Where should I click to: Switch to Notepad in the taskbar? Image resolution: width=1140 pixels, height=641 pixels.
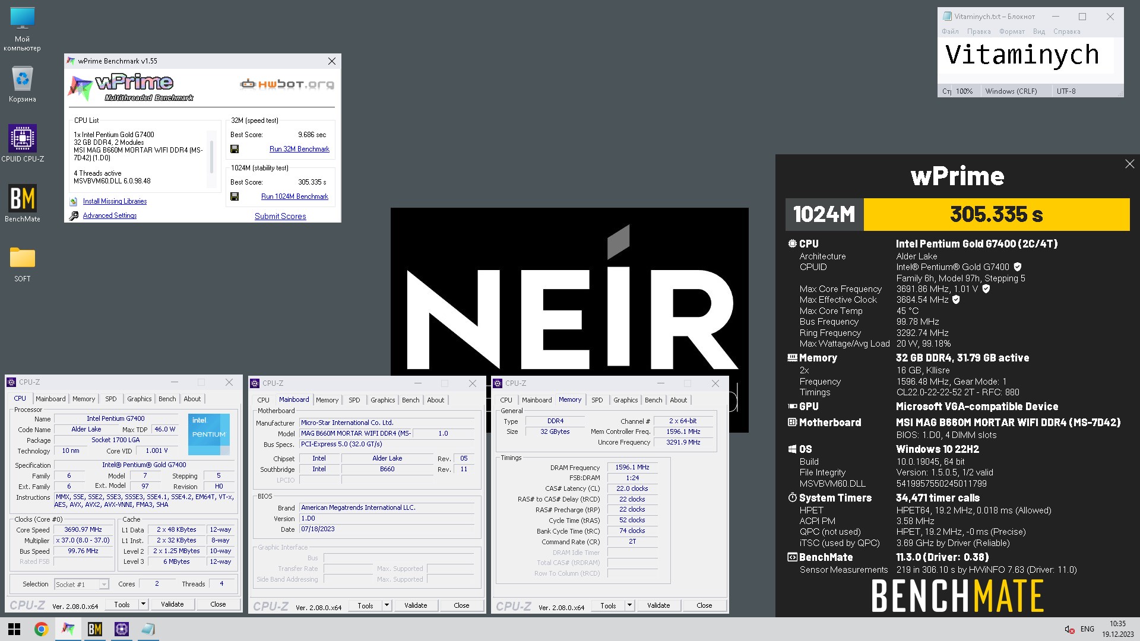[148, 629]
